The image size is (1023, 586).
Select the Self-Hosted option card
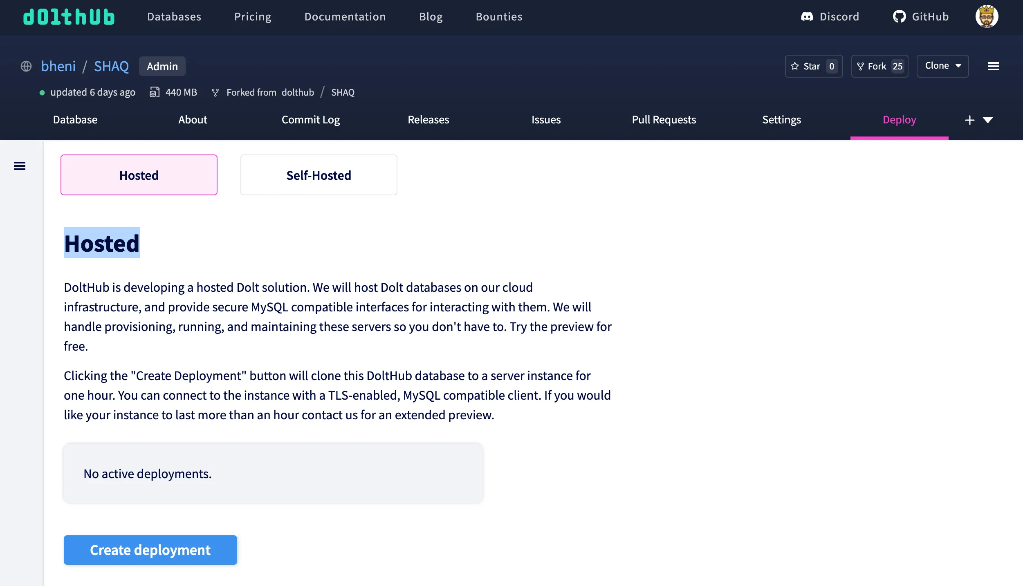click(x=319, y=175)
